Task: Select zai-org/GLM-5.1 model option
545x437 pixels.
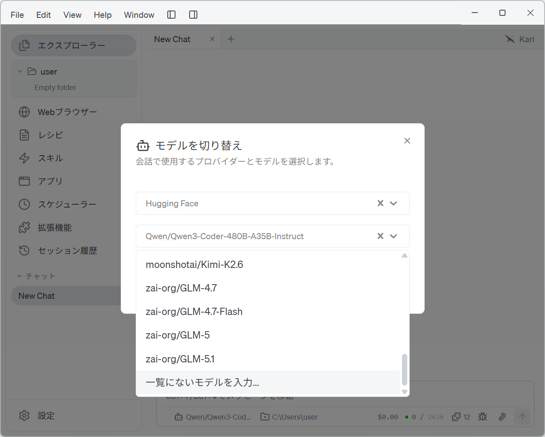Action: pos(268,359)
